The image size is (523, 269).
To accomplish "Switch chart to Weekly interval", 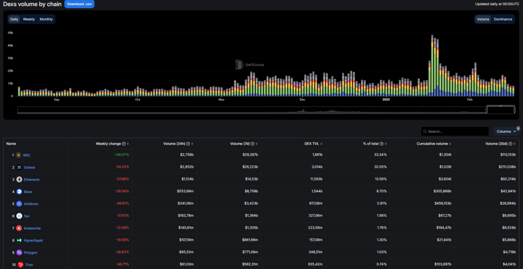I will point(29,19).
